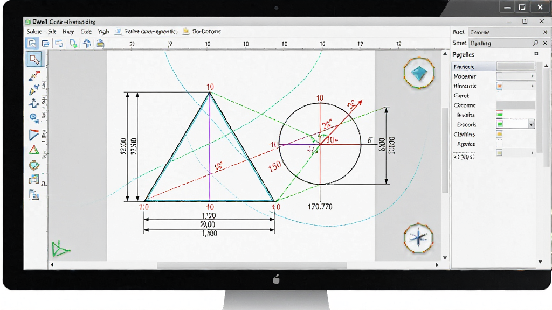Image resolution: width=552 pixels, height=310 pixels.
Task: Open the Fhey menu
Action: click(68, 32)
